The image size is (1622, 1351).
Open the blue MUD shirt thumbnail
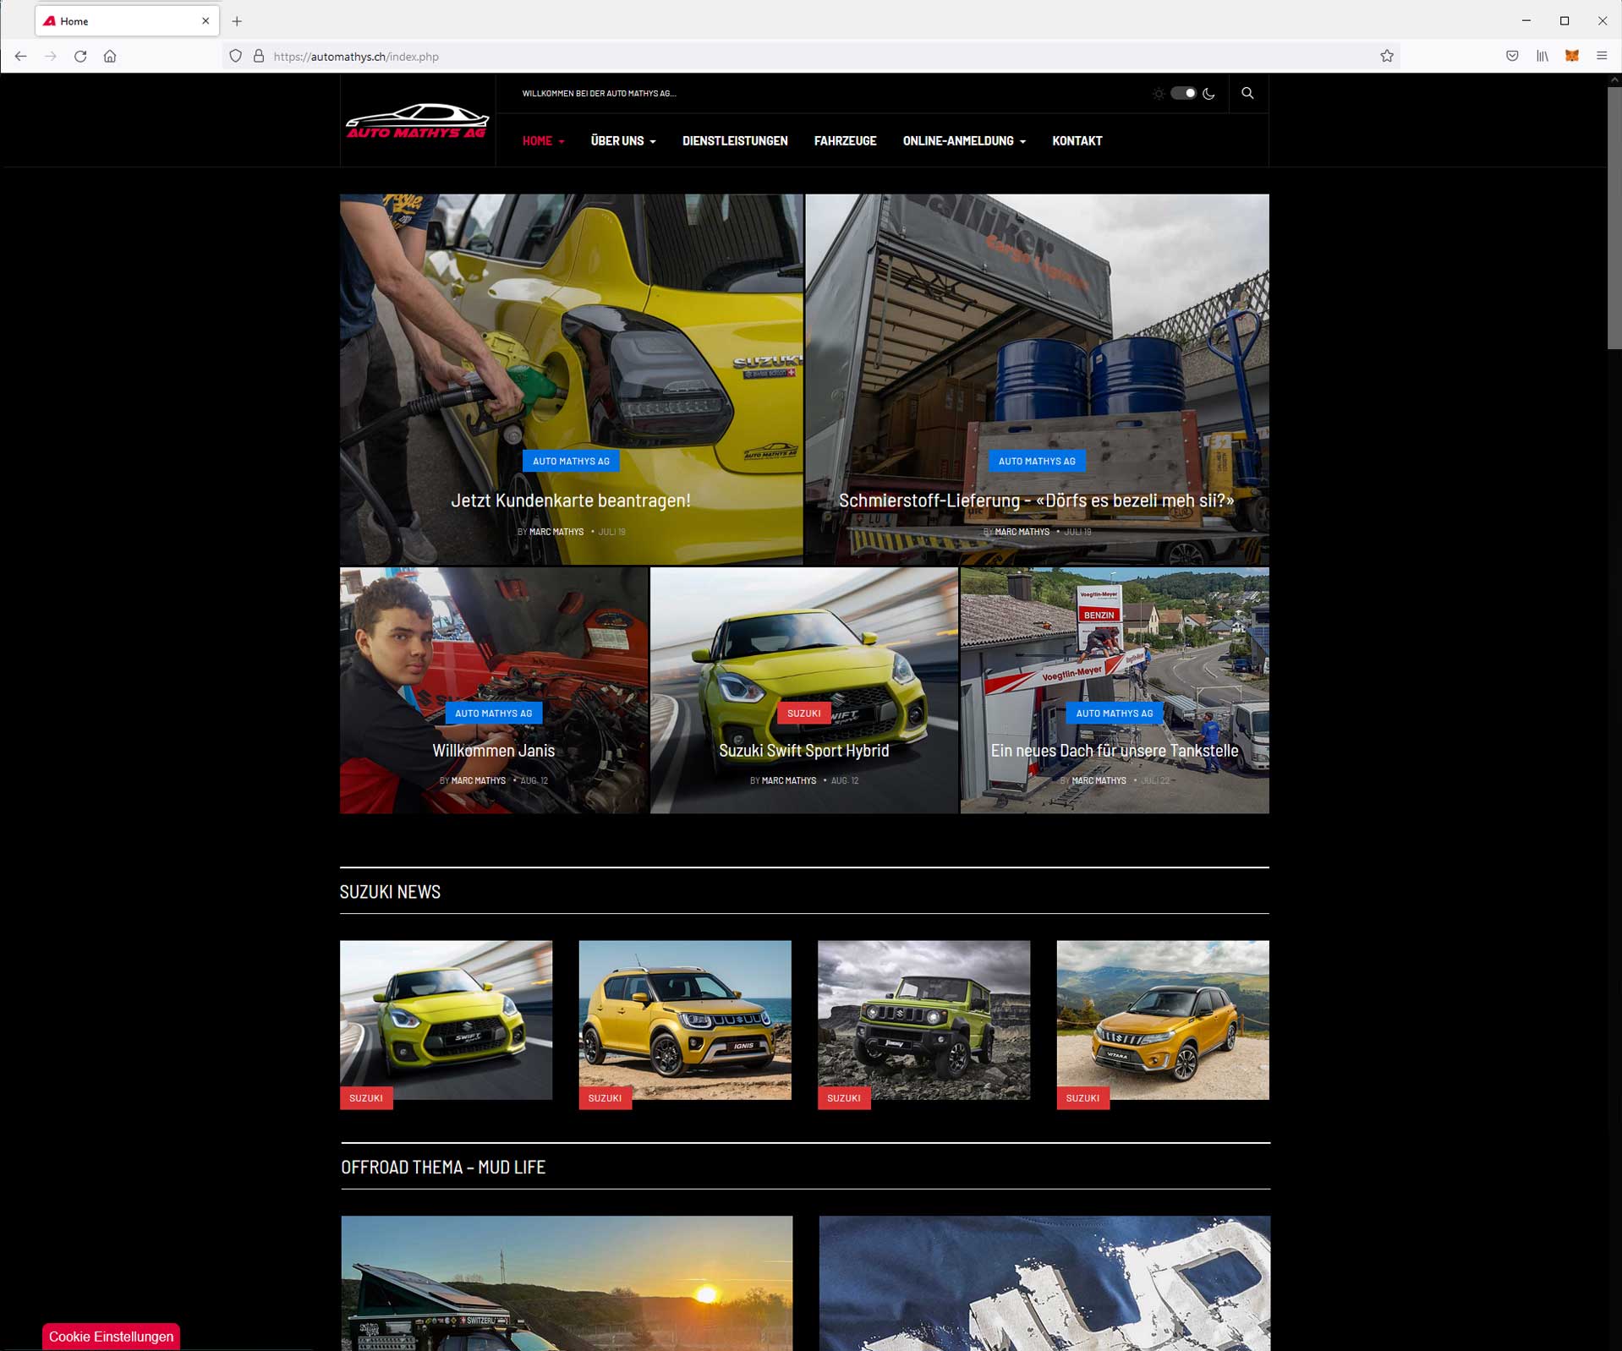coord(1044,1283)
